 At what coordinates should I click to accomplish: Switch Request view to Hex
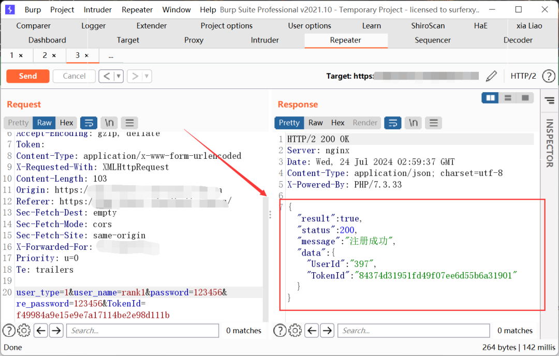point(66,123)
